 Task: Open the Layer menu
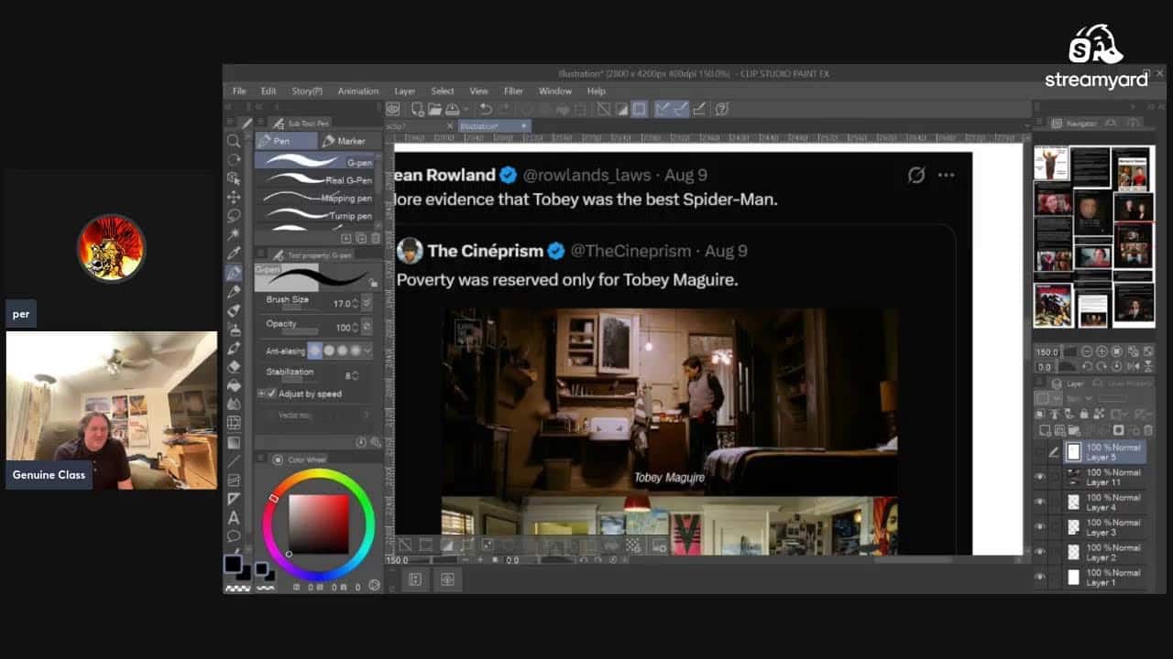tap(405, 92)
